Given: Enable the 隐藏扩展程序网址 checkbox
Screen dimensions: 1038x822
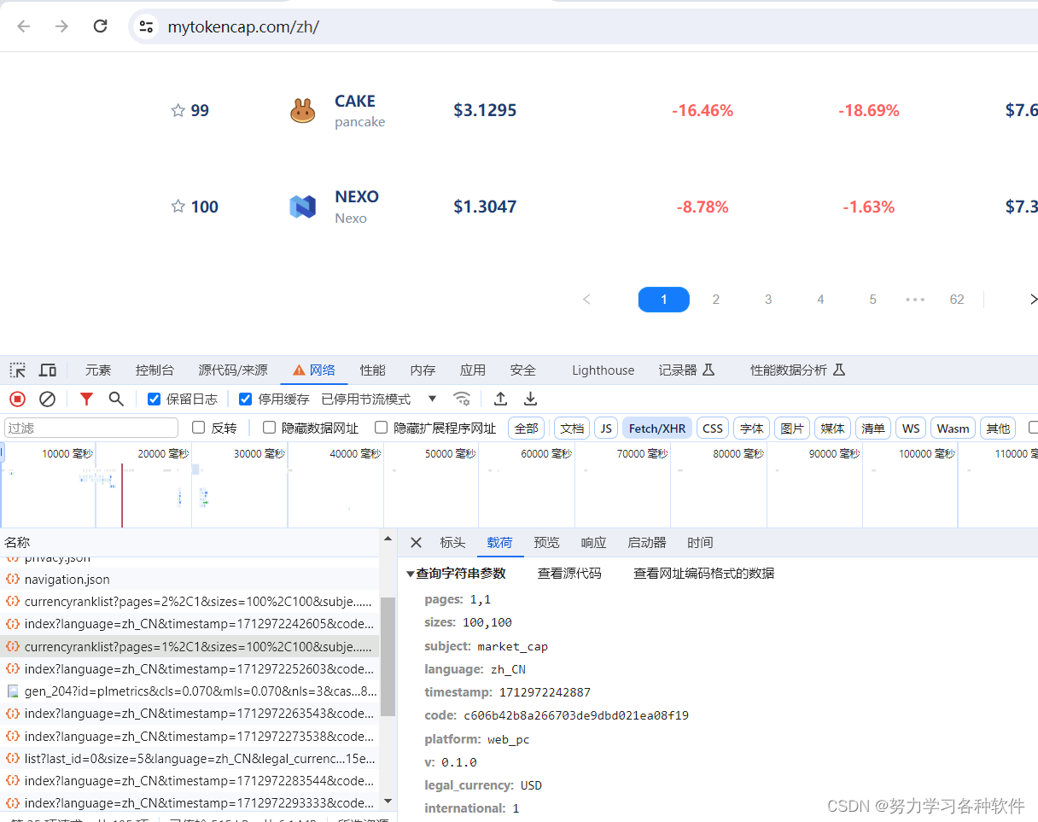Looking at the screenshot, I should (382, 428).
